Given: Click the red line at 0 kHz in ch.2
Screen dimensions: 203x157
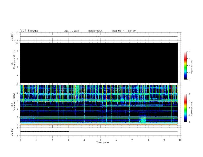Looking at the screenshot, I should click(x=99, y=125).
